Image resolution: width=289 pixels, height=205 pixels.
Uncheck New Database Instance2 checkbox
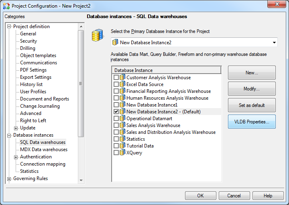tap(116, 112)
